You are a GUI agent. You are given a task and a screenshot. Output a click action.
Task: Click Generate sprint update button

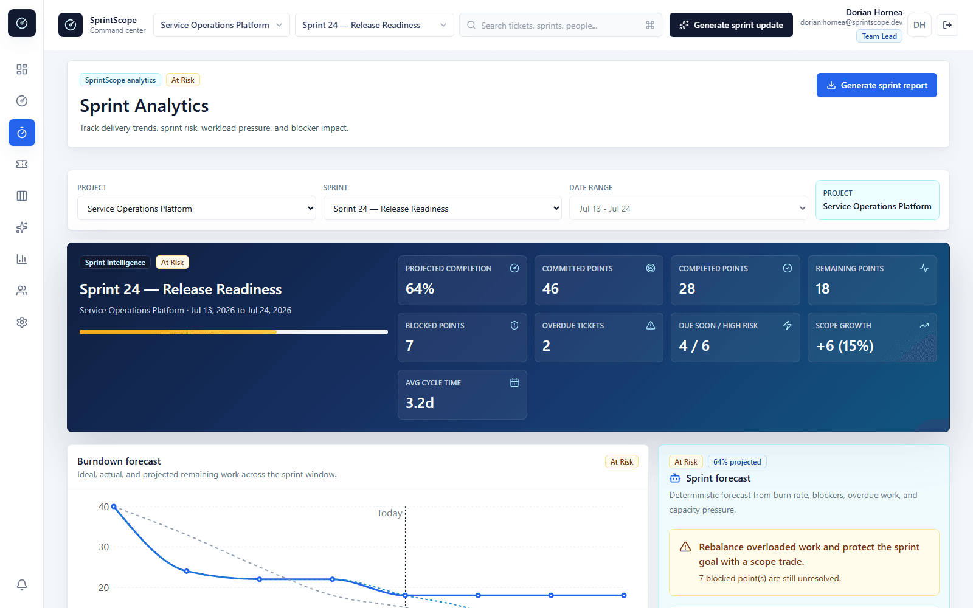(731, 25)
